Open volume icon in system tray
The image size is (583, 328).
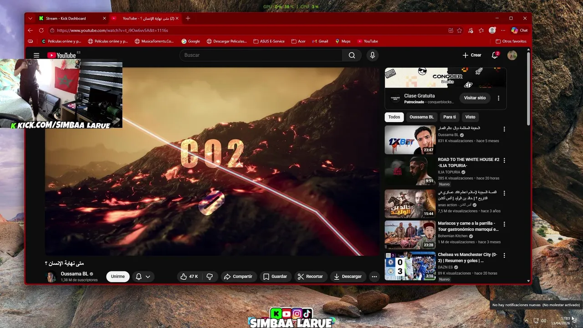543,321
